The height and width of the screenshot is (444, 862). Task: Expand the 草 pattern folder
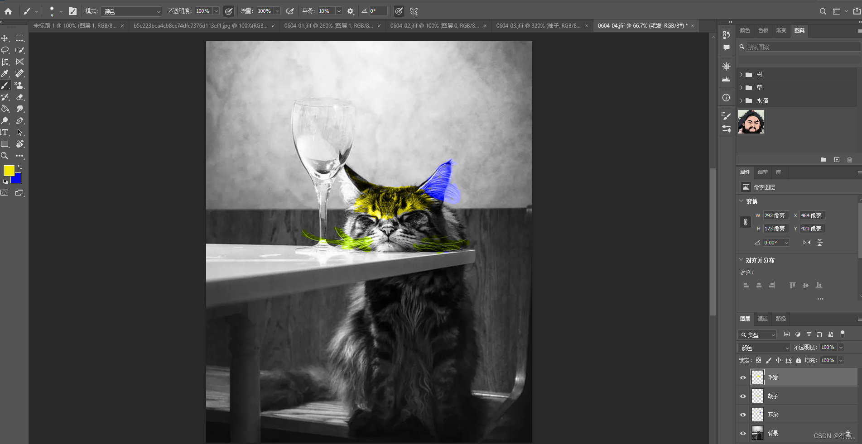(x=741, y=88)
